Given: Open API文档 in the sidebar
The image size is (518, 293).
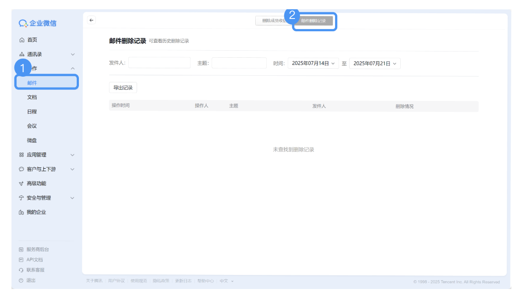Looking at the screenshot, I should pyautogui.click(x=35, y=260).
